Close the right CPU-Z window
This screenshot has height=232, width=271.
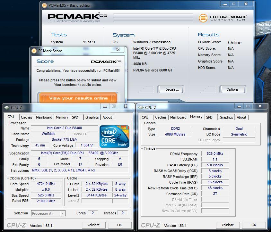click(260, 106)
